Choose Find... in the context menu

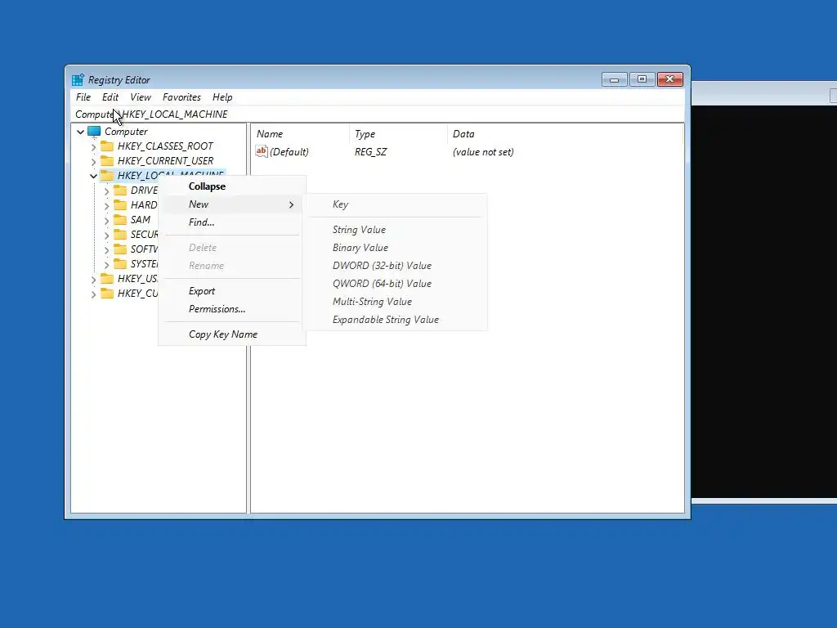[232, 222]
